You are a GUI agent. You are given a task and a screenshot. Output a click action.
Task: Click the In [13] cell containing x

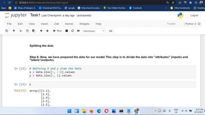click(112, 84)
